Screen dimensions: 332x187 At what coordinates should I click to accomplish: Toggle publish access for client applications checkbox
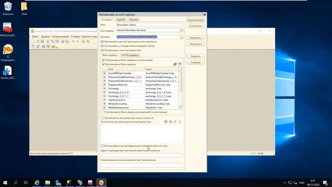tap(102, 42)
